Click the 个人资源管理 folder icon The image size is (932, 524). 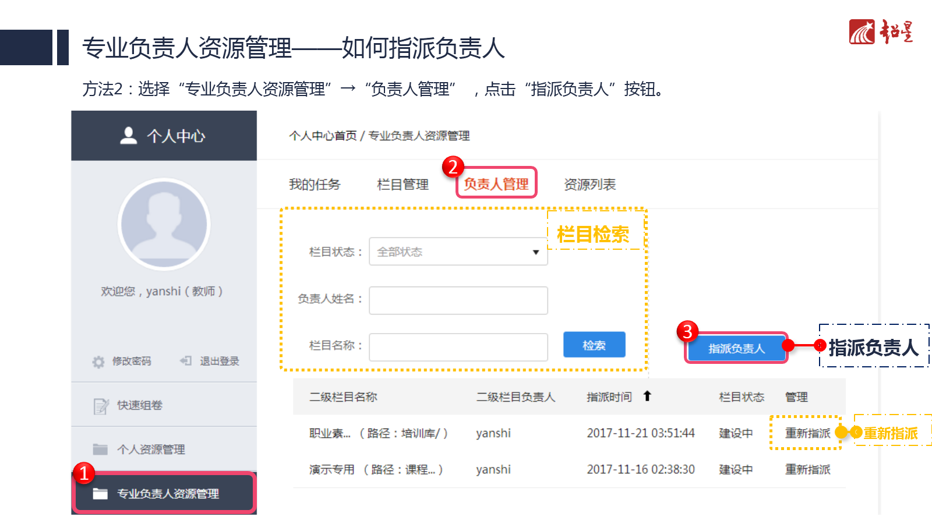(x=100, y=449)
